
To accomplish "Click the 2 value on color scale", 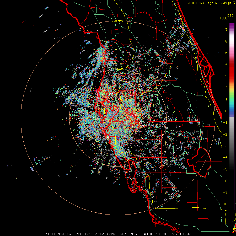I will (226, 88).
